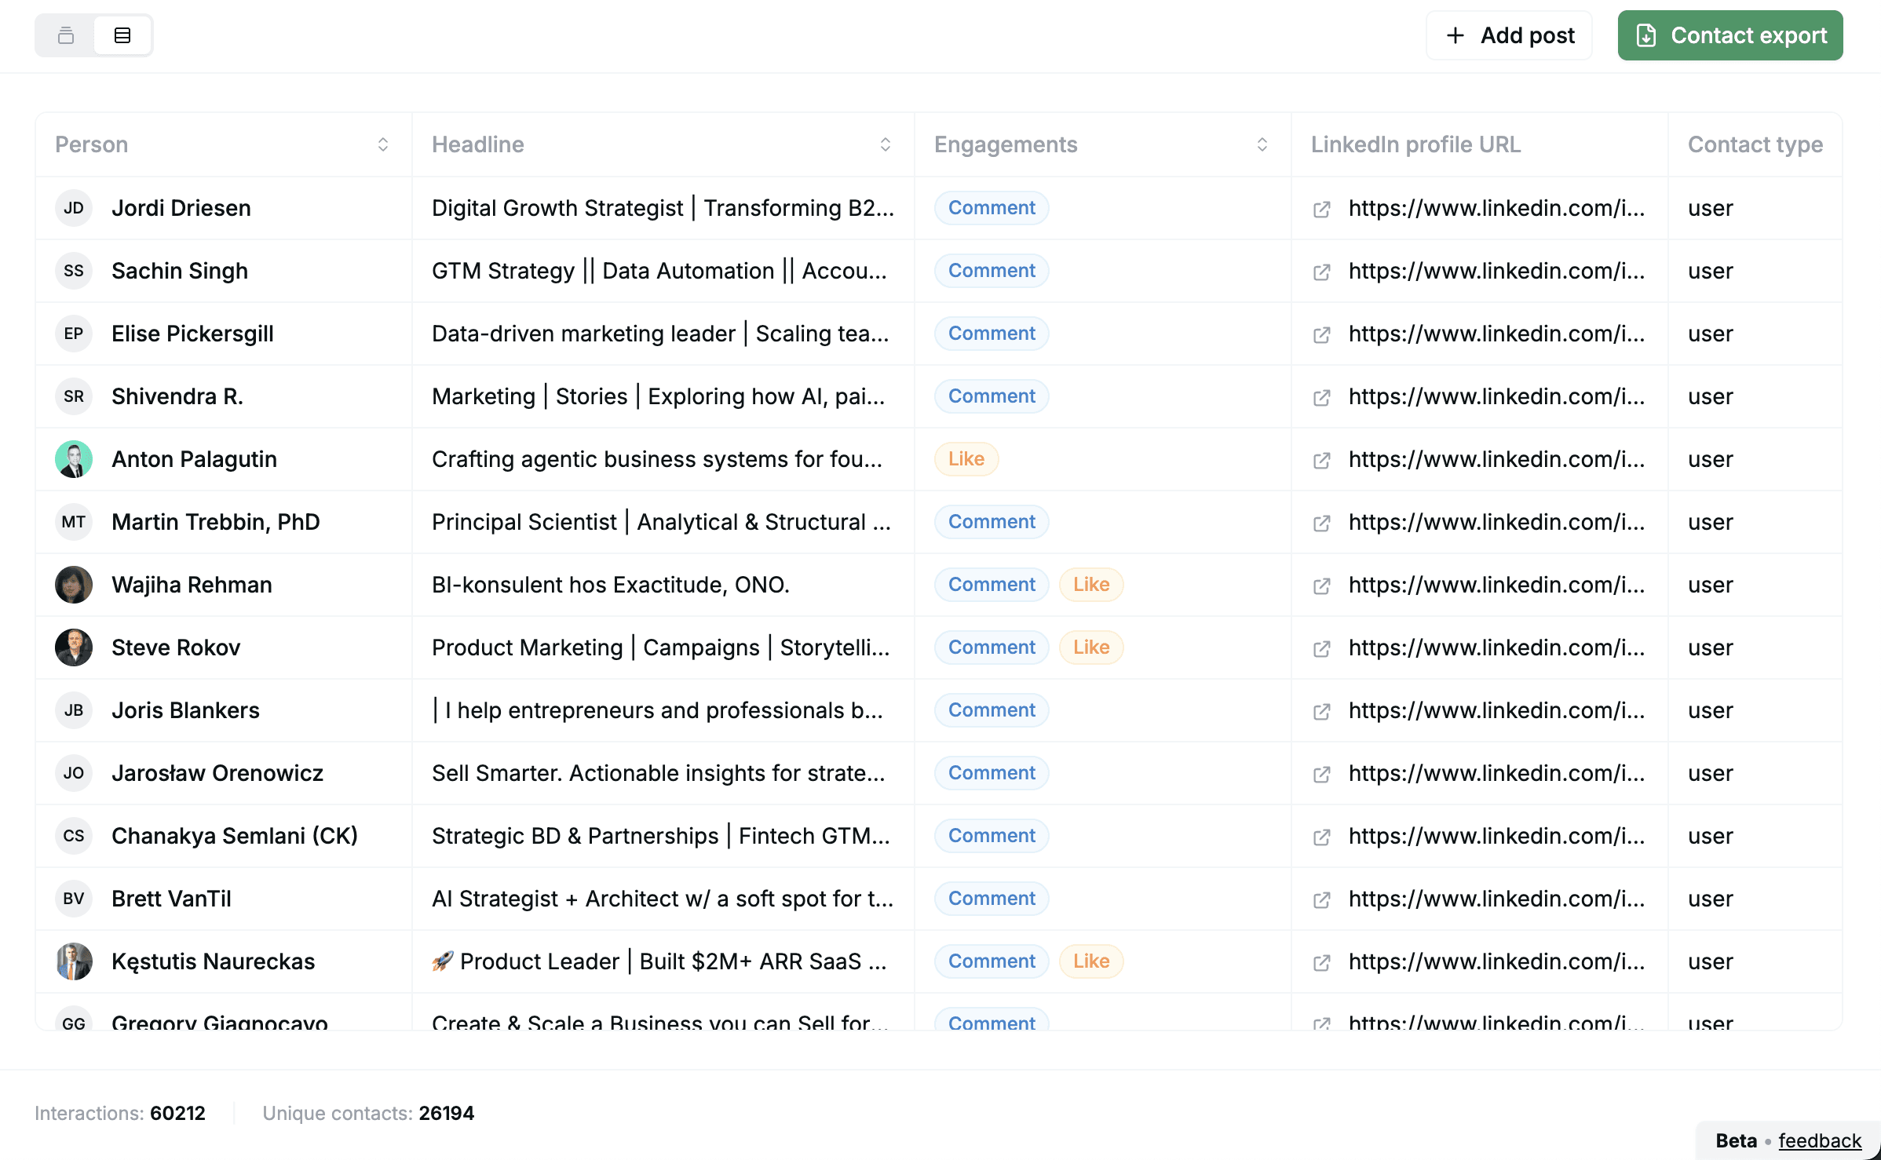This screenshot has width=1881, height=1160.
Task: Click the Contact export button
Action: coord(1730,35)
